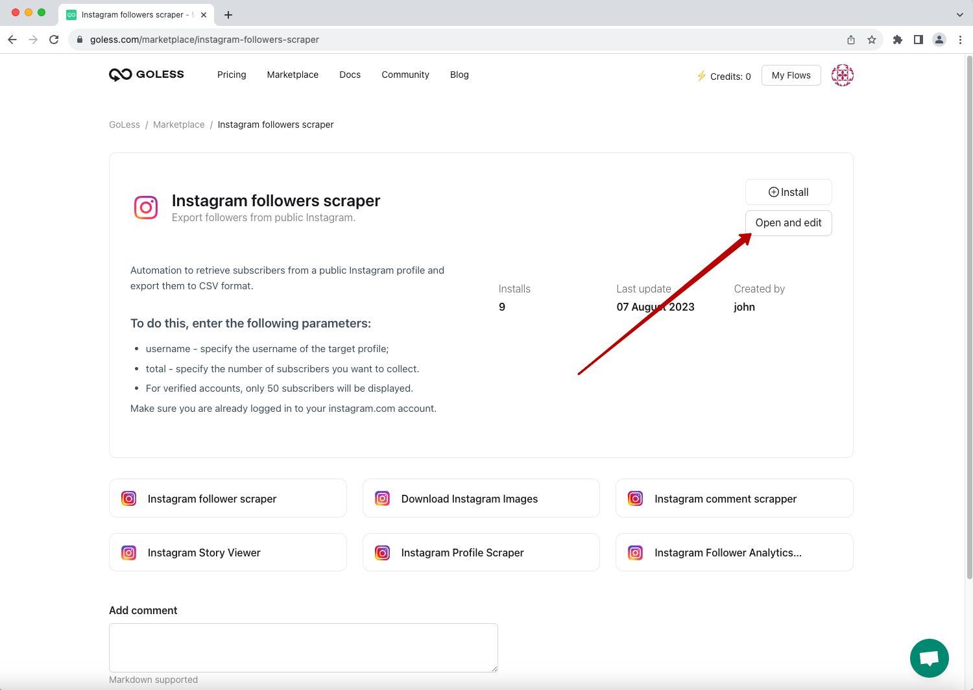
Task: Go to the Marketplace menu item
Action: pyautogui.click(x=293, y=75)
